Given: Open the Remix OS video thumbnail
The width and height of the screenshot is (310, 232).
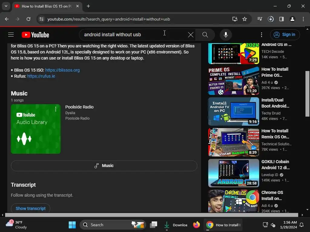Looking at the screenshot, I should (233, 142).
